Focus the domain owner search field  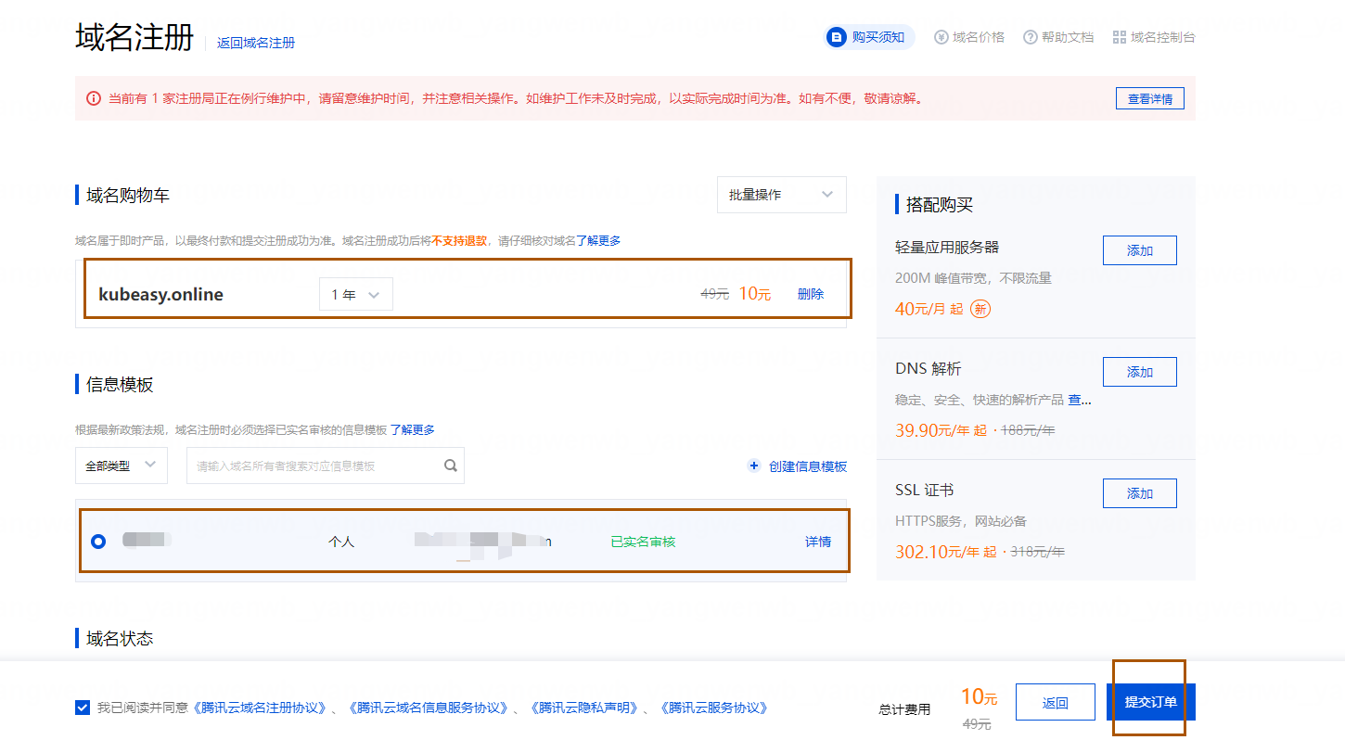(x=326, y=466)
